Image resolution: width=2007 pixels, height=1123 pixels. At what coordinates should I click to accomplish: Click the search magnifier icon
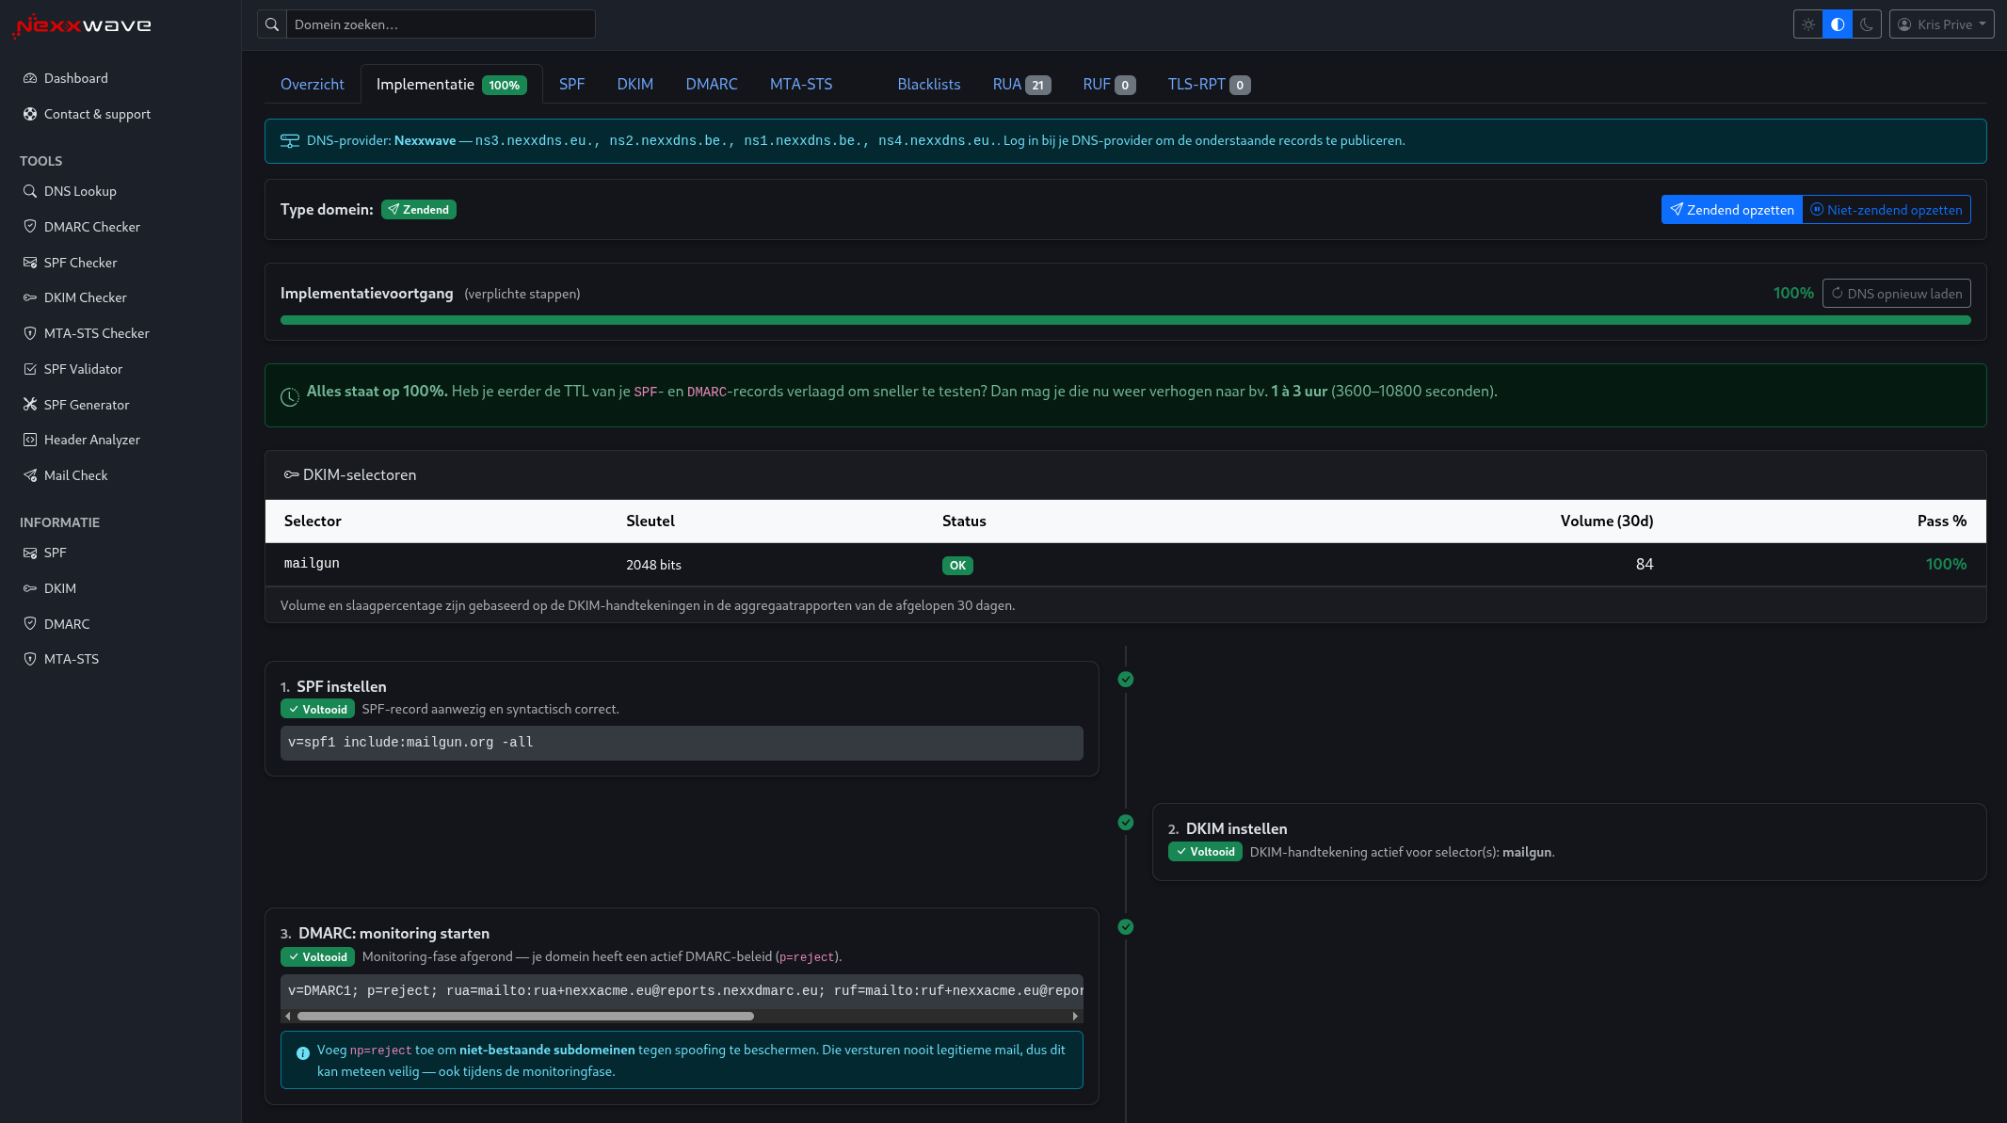coord(272,24)
